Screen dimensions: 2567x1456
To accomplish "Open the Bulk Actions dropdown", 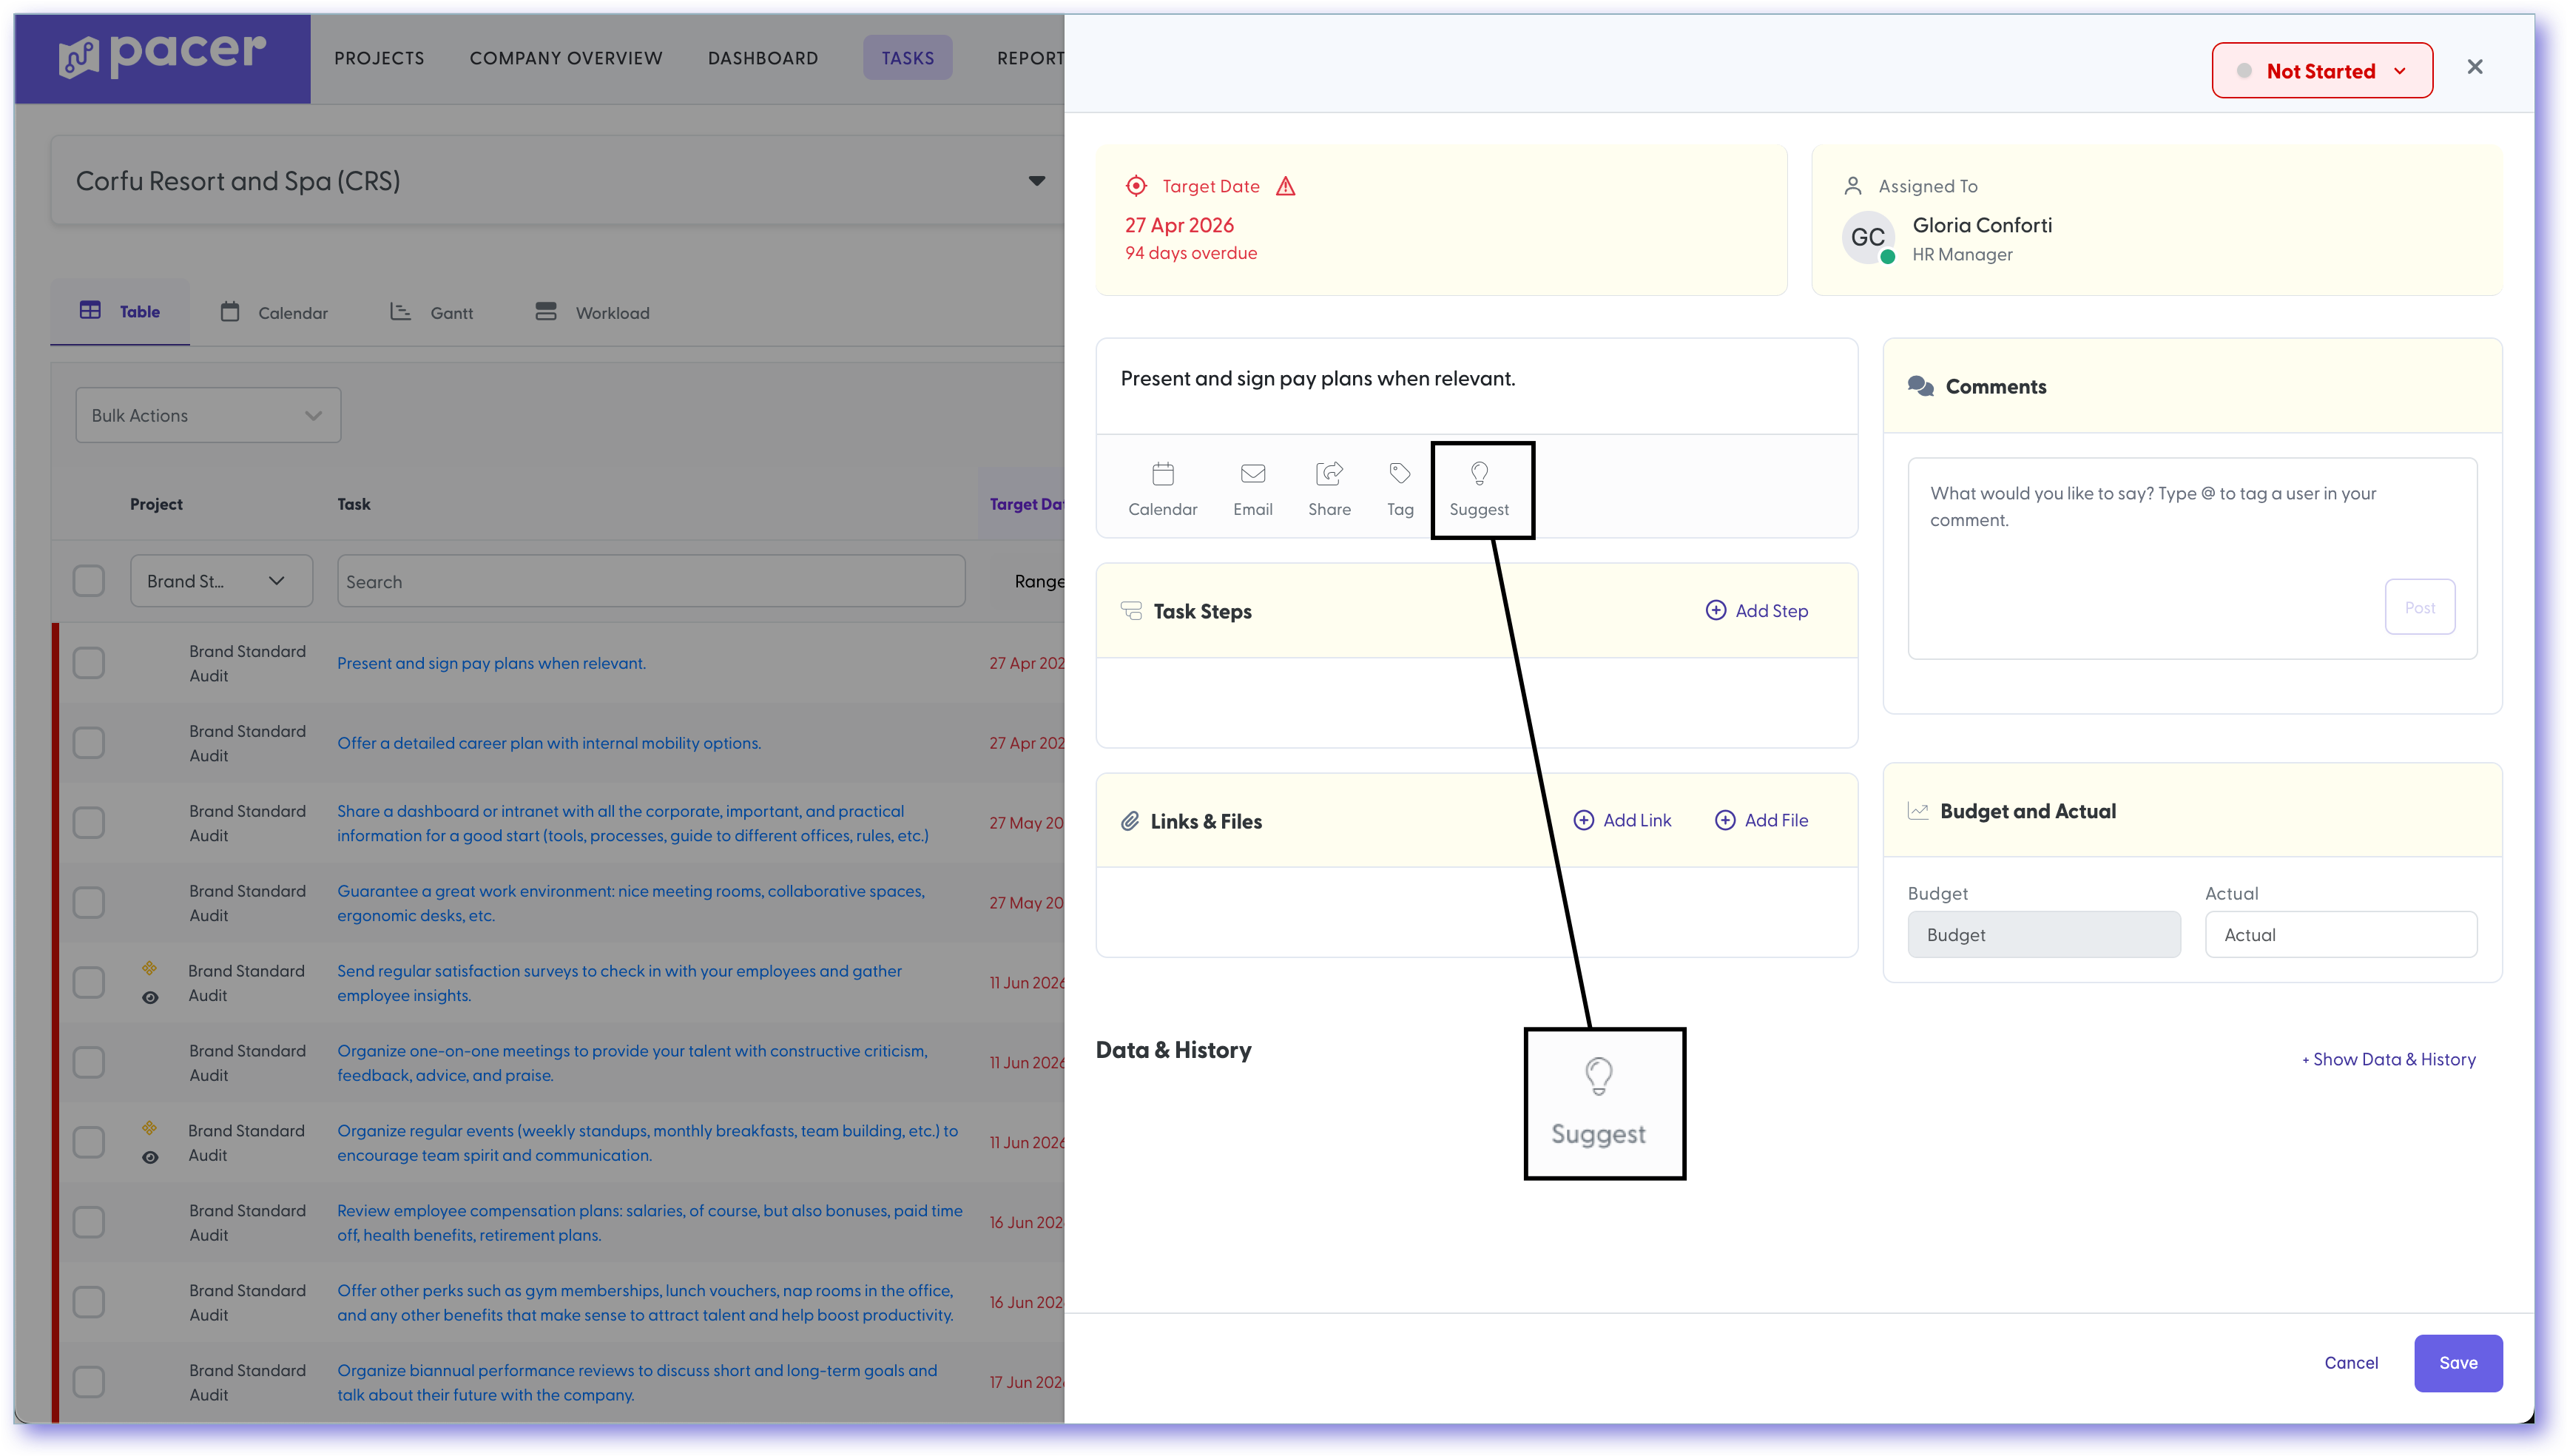I will (x=208, y=415).
